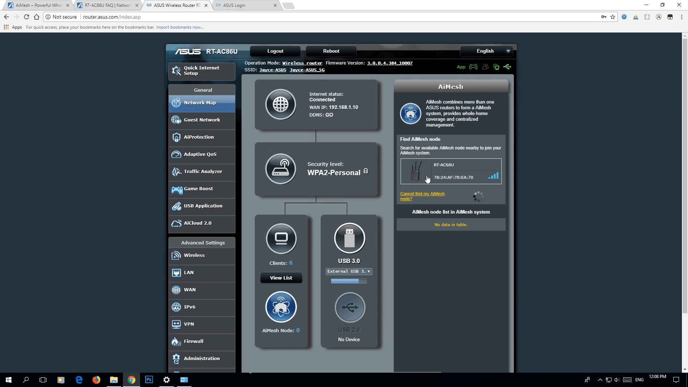
Task: Click the Jayce-ASUS_5G SSID link
Action: click(307, 70)
